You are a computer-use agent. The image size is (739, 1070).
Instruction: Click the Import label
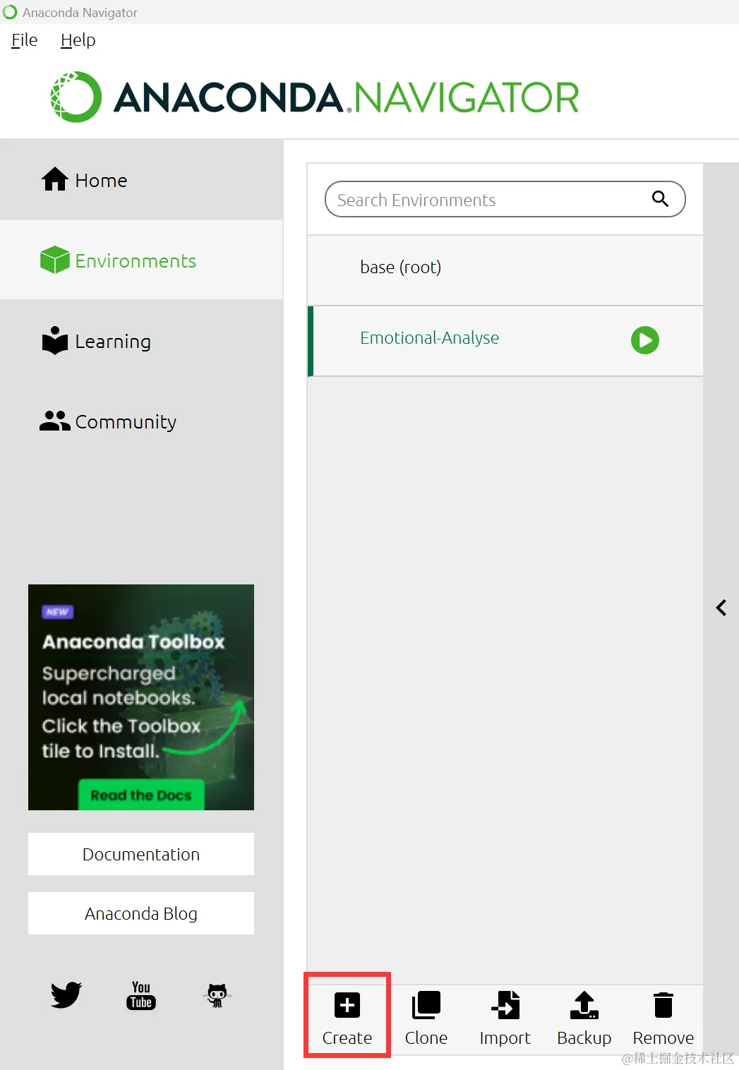pos(505,1038)
